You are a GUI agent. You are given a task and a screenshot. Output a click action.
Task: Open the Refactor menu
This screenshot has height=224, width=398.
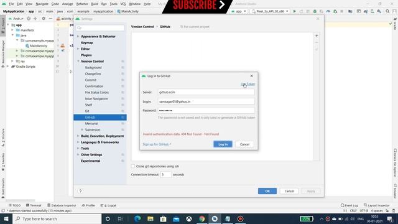82,4
